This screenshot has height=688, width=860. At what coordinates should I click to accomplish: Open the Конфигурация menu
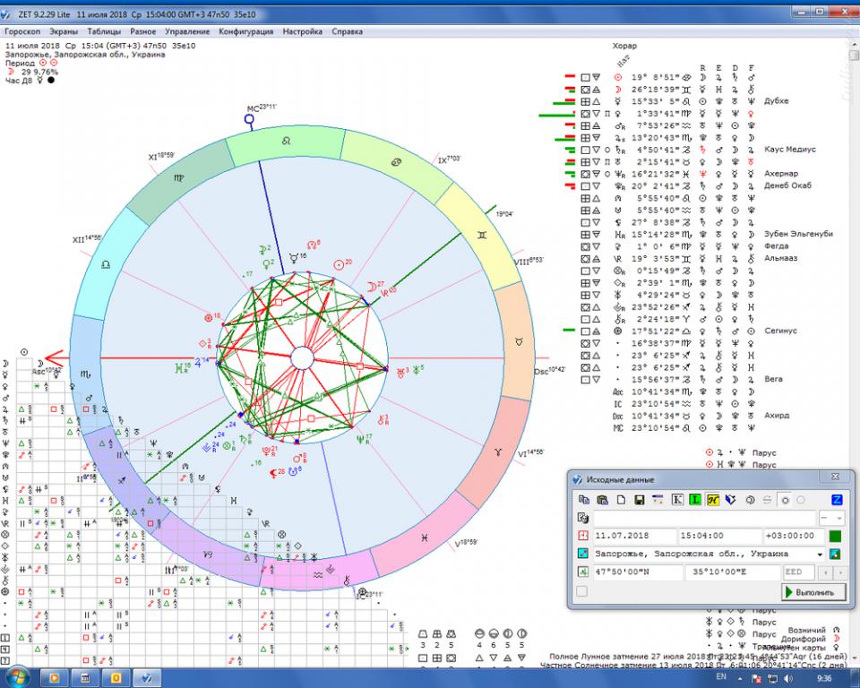(x=245, y=31)
